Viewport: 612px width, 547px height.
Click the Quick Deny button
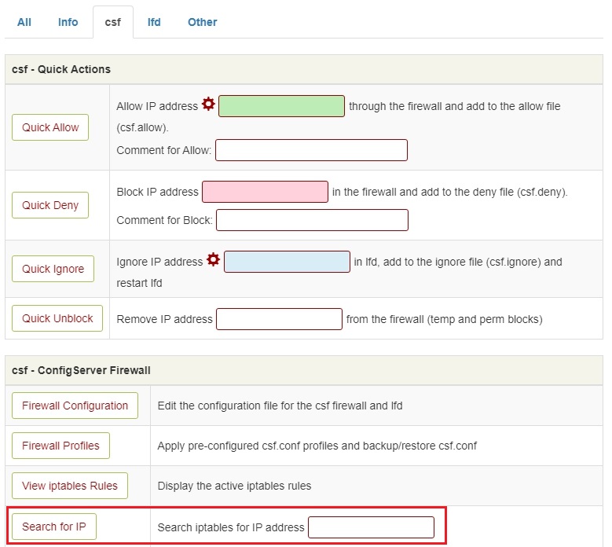(x=50, y=205)
